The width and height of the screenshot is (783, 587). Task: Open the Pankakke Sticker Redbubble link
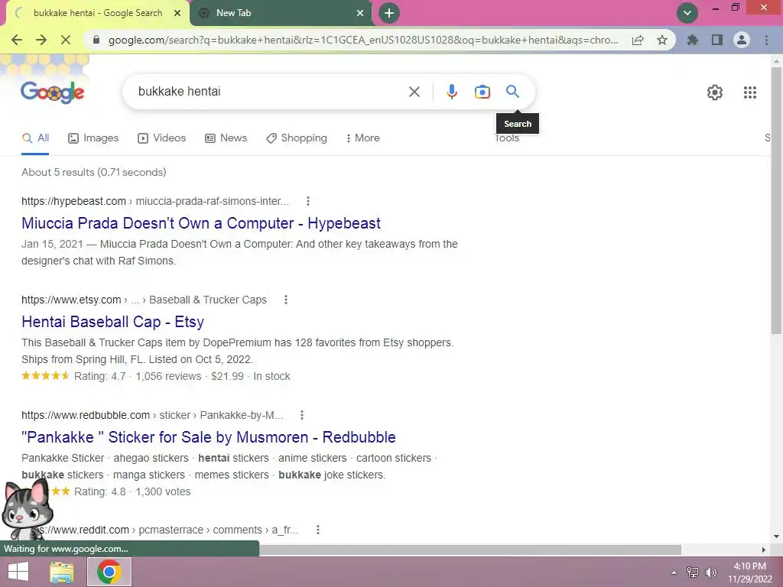click(208, 437)
